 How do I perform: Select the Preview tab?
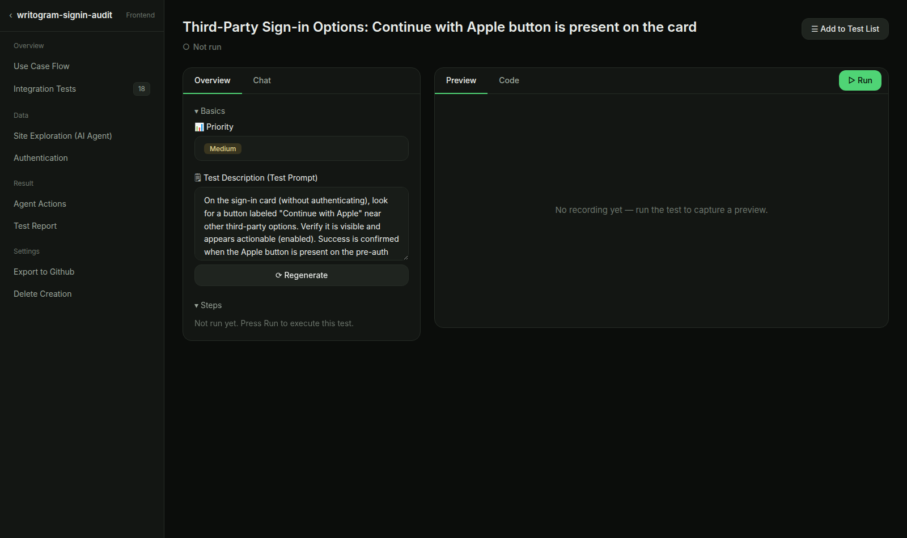461,80
